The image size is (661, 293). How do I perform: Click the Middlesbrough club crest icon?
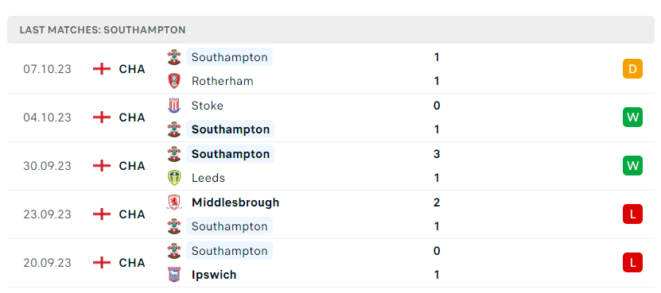174,202
